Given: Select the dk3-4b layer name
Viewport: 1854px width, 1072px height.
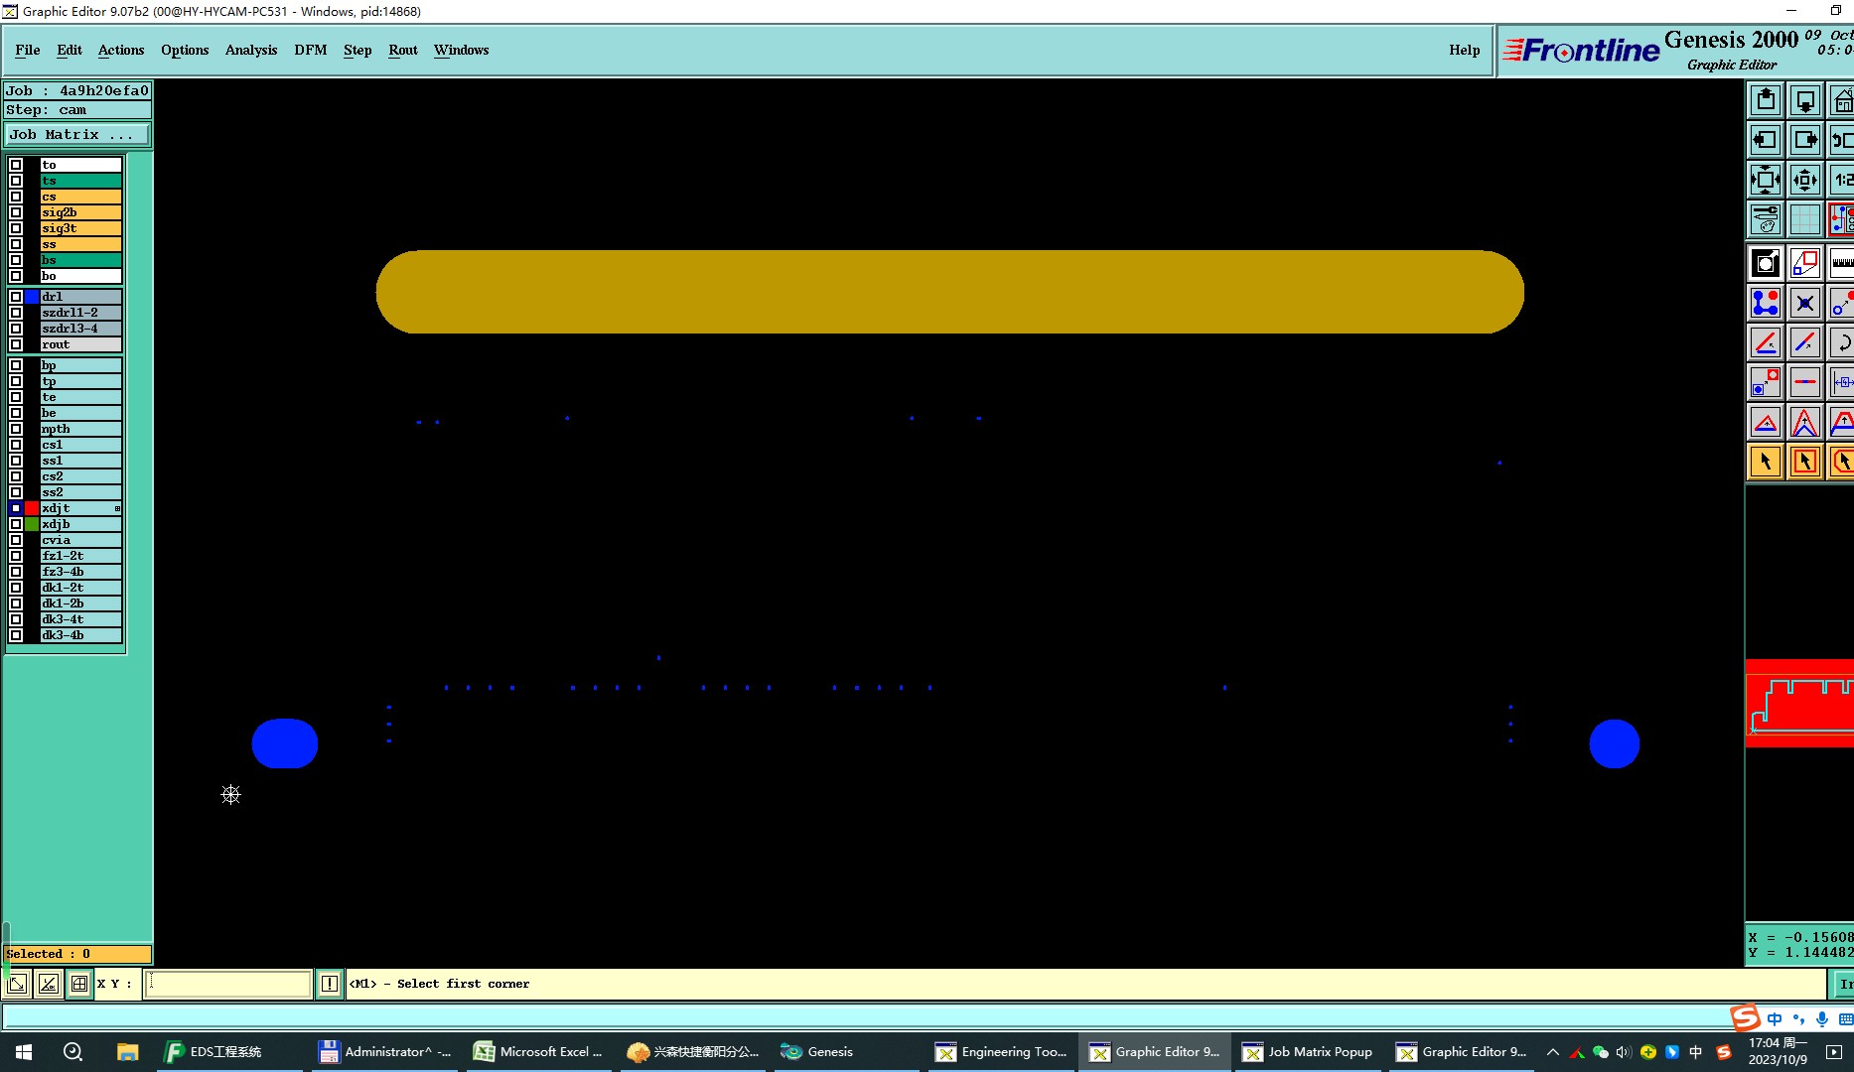Looking at the screenshot, I should tap(80, 635).
